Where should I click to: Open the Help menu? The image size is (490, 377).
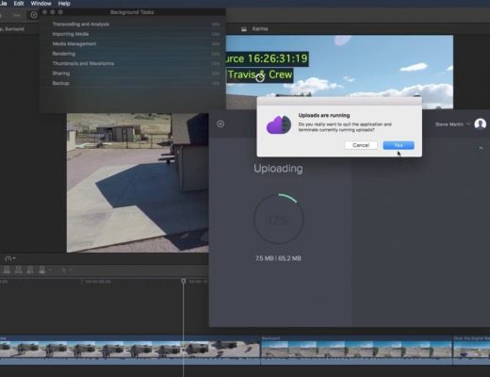[64, 4]
